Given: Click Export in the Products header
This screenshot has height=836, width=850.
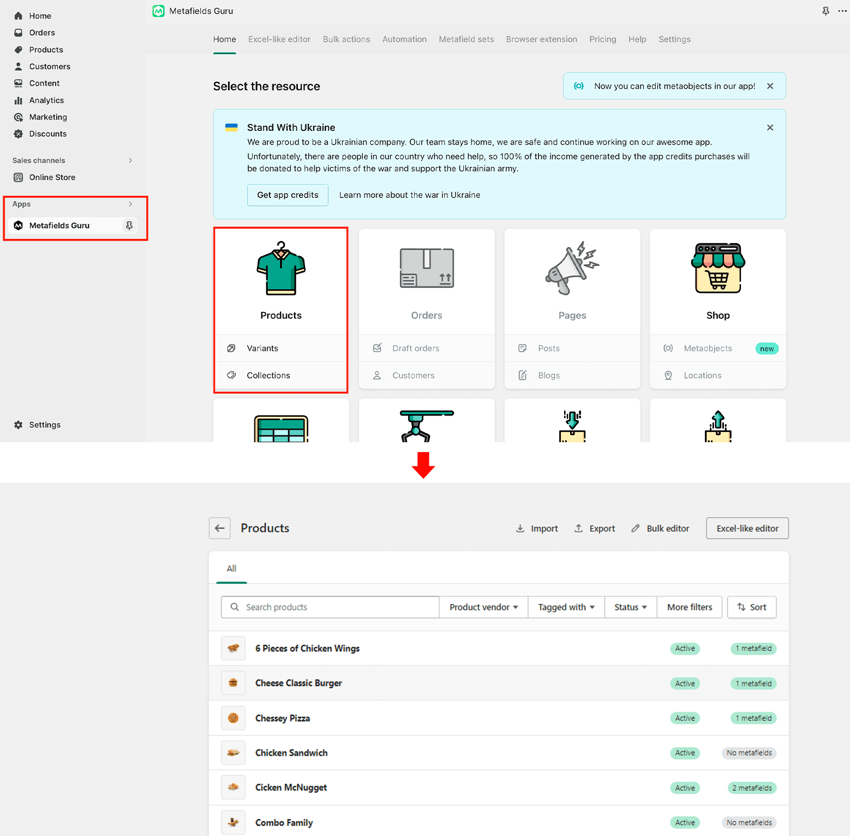Looking at the screenshot, I should (595, 528).
